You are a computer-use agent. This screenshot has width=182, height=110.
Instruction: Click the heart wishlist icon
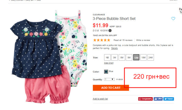(x=173, y=18)
